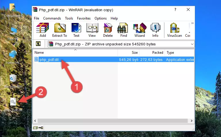Viewport: 221px width, 137px height.
Task: Click the horizontal scrollbar right arrow
Action: click(x=191, y=121)
